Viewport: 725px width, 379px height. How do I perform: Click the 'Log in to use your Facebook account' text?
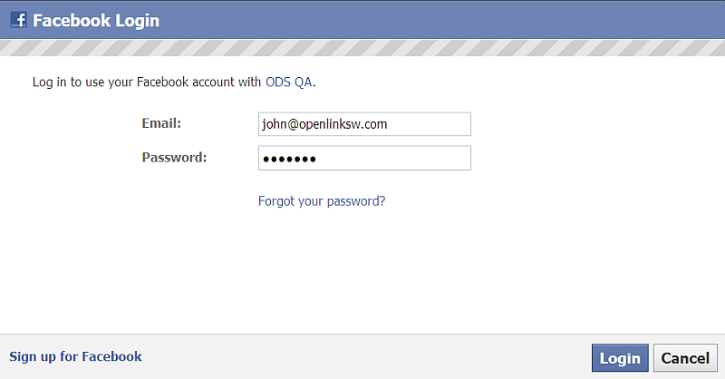pos(133,82)
